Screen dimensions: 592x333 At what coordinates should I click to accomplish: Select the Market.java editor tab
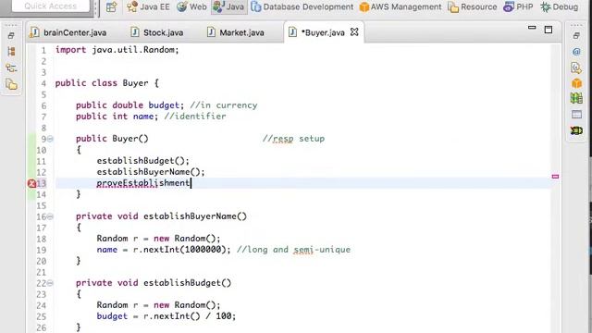coord(236,32)
